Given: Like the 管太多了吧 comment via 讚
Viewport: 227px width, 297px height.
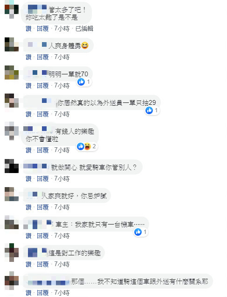Looking at the screenshot, I should [x=28, y=29].
